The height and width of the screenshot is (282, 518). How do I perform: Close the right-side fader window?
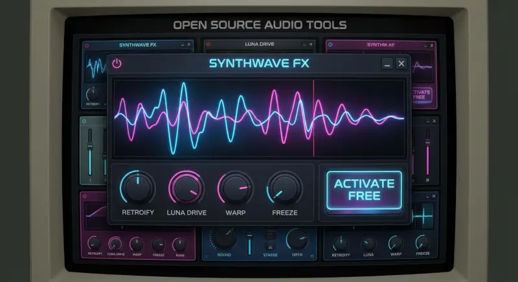click(x=434, y=121)
